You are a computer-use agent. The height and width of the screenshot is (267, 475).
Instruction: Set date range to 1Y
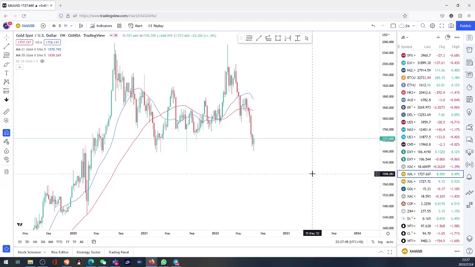(67, 242)
